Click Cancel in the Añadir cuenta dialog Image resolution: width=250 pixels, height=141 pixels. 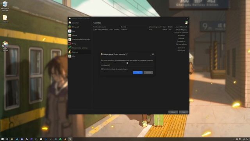click(x=148, y=72)
